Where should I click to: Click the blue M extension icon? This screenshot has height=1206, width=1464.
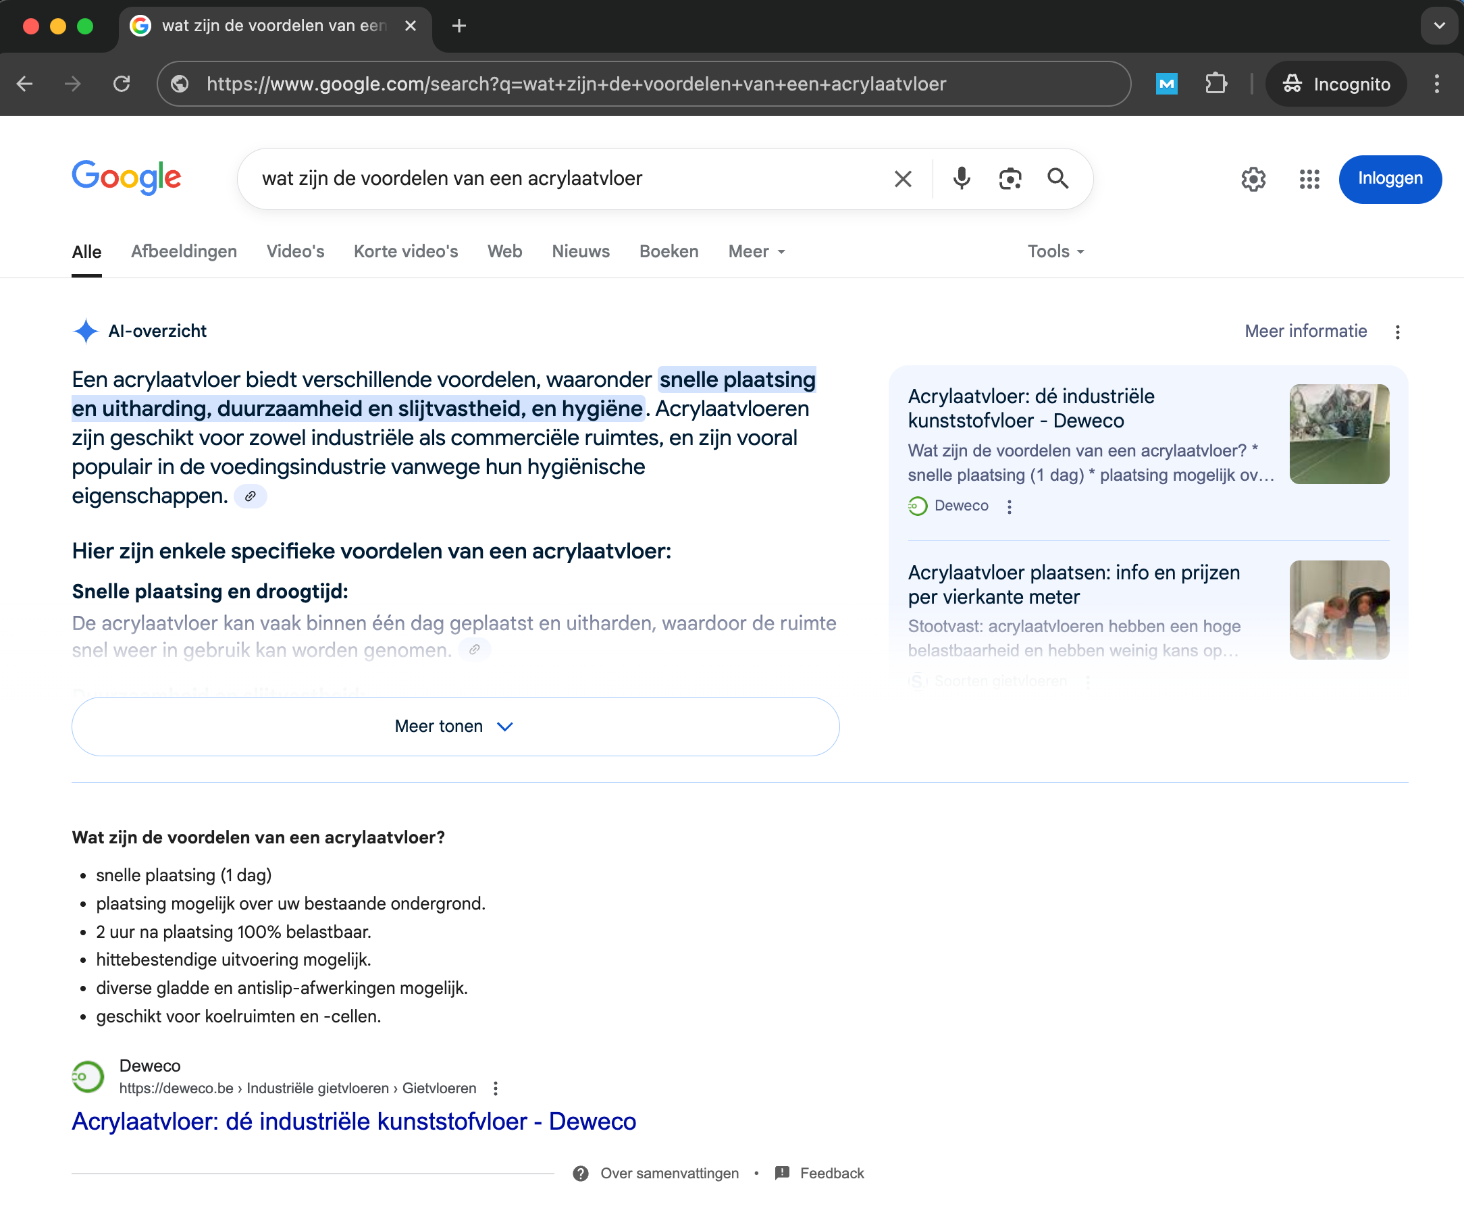[x=1166, y=84]
